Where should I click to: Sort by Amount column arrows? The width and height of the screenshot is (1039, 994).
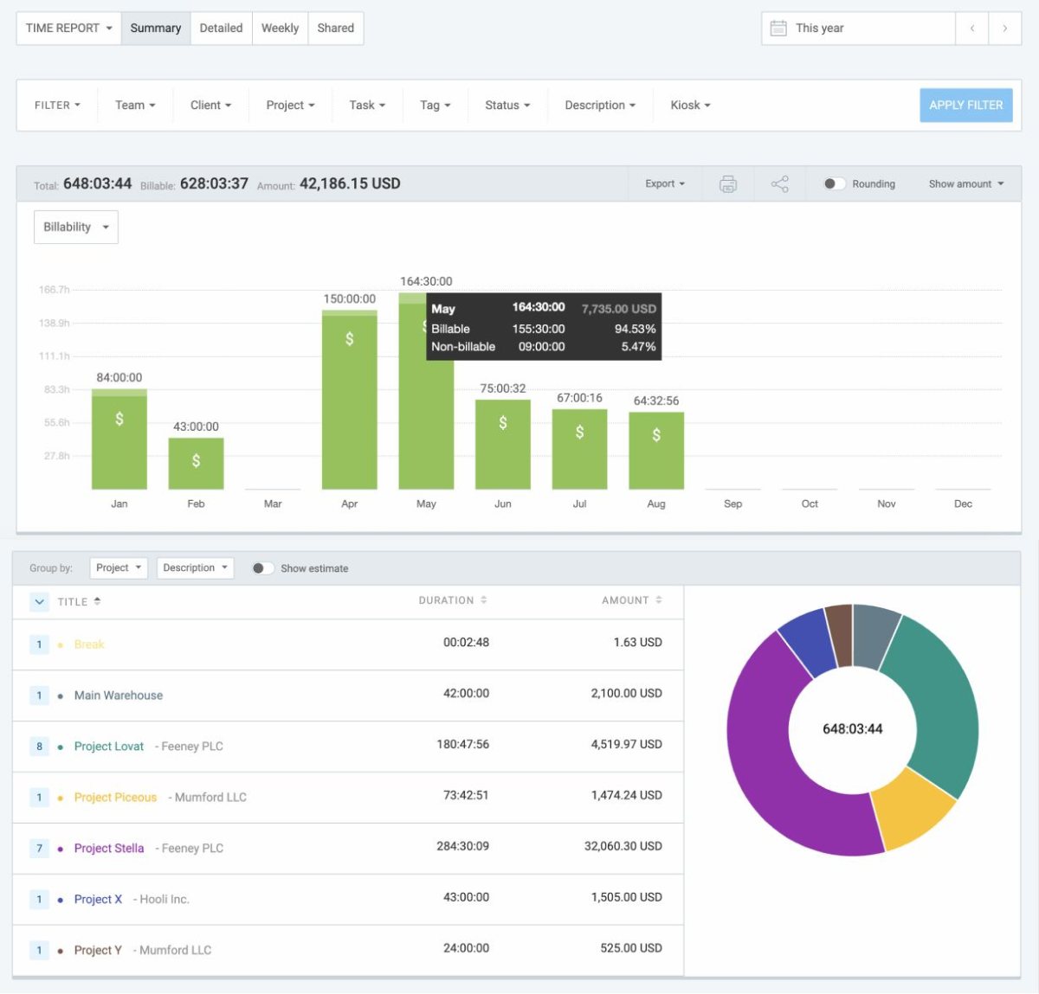tap(659, 600)
